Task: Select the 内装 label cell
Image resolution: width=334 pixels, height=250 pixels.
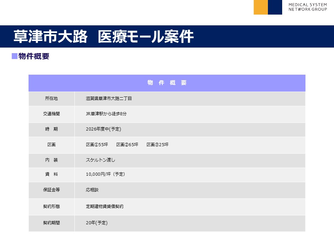Action: coord(51,160)
